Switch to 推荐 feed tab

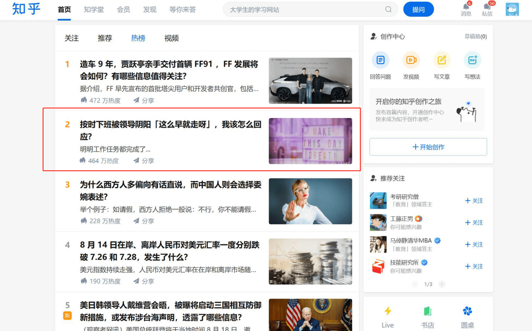105,38
